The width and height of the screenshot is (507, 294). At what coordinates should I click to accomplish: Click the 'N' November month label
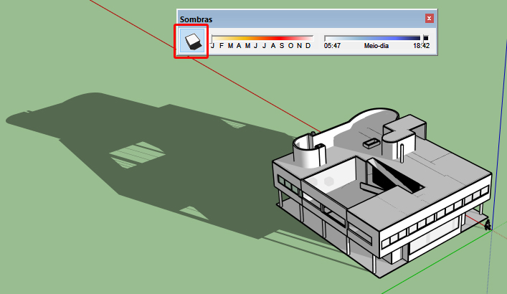[x=300, y=46]
